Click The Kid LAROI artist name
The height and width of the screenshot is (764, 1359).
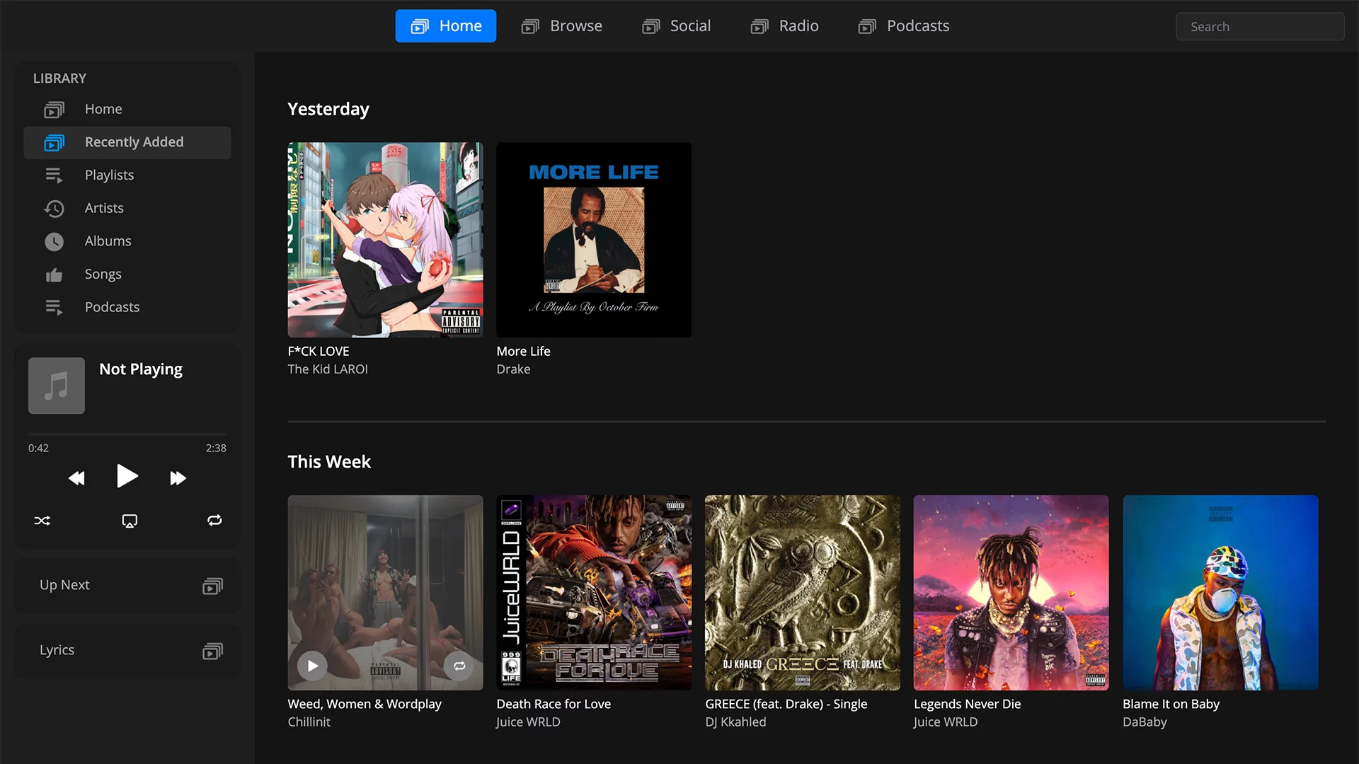coord(328,369)
